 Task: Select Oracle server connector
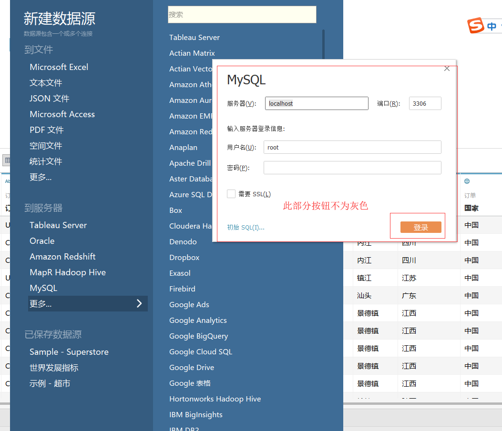(x=42, y=241)
